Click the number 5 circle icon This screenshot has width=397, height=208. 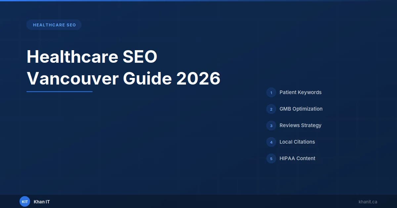271,158
